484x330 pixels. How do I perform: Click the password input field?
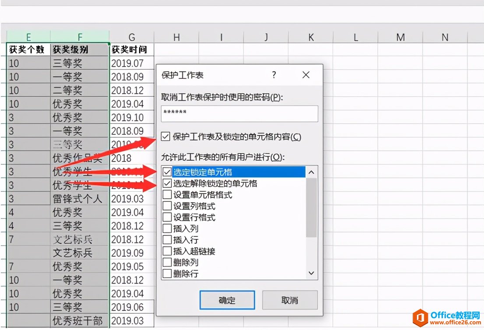click(239, 114)
